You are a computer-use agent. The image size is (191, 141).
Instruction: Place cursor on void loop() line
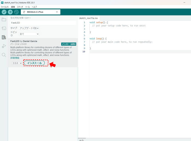point(98,39)
